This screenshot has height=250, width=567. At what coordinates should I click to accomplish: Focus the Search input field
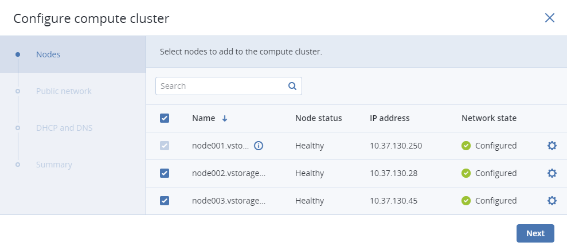(x=229, y=86)
